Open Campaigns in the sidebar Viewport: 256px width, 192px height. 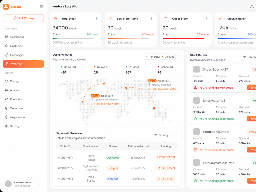point(23,55)
